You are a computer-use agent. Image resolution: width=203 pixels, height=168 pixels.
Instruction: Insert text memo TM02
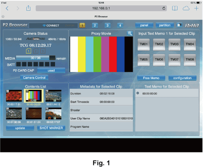click(159, 45)
